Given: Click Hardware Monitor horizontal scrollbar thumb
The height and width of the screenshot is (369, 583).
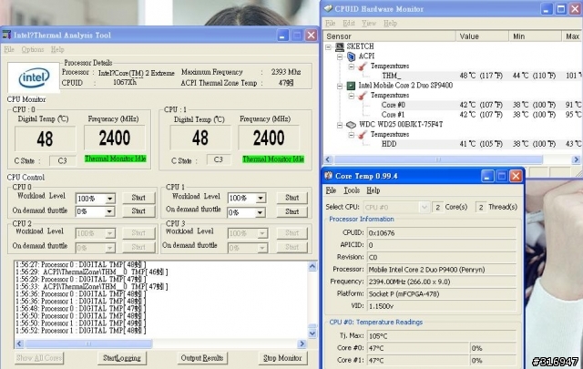Looking at the screenshot, I should coord(438,159).
